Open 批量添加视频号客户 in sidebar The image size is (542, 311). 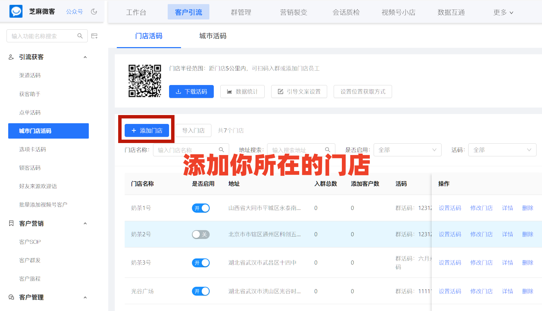tap(43, 204)
